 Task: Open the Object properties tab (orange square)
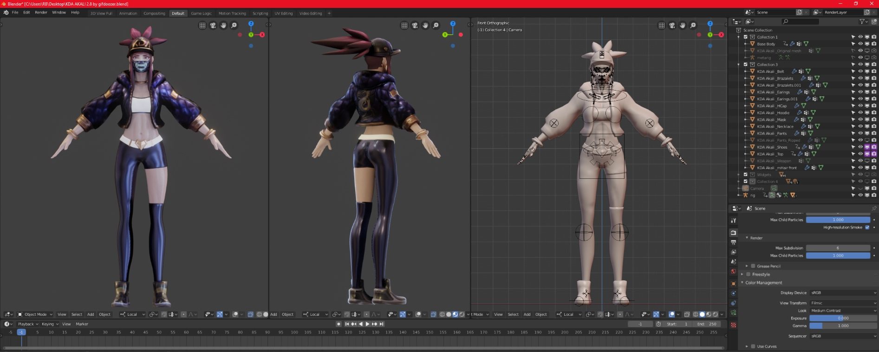point(733,283)
